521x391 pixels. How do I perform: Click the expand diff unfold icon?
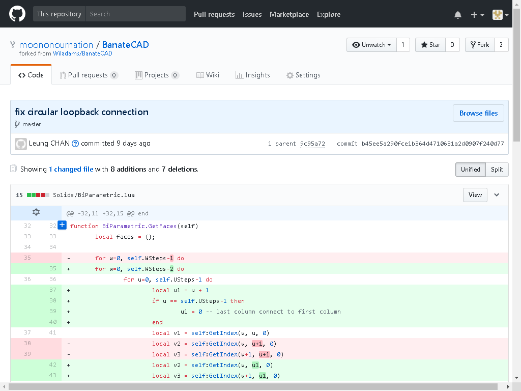click(36, 213)
